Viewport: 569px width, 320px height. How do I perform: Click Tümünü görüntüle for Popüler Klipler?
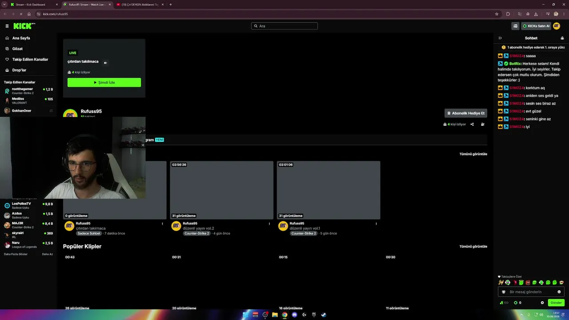pos(473,247)
